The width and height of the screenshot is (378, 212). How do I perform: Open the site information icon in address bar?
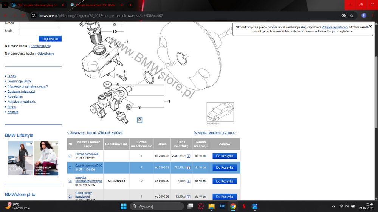34,15
